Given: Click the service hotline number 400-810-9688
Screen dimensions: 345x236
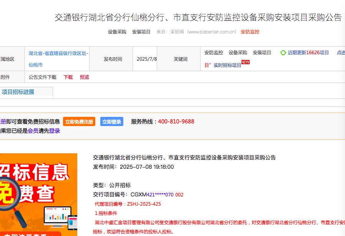Looking at the screenshot, I should pyautogui.click(x=176, y=121).
